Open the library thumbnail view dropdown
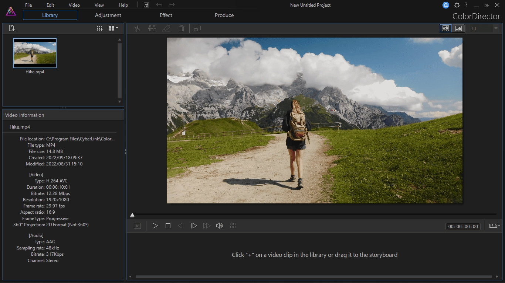This screenshot has width=505, height=283. pyautogui.click(x=113, y=28)
